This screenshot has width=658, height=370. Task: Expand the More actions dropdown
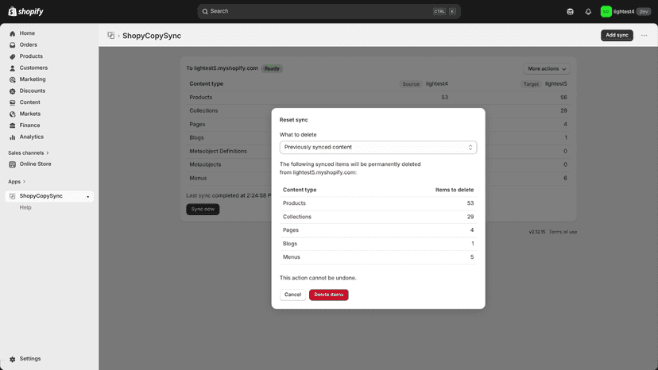click(x=547, y=68)
